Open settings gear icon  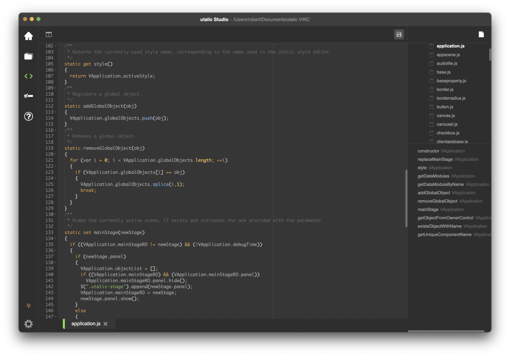pos(28,324)
